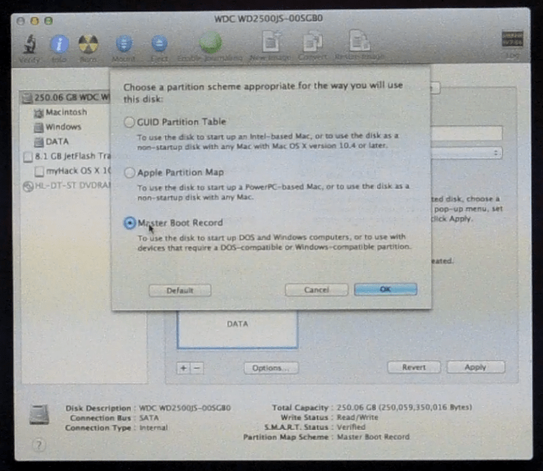Choose Master Boot Record radio button

130,223
